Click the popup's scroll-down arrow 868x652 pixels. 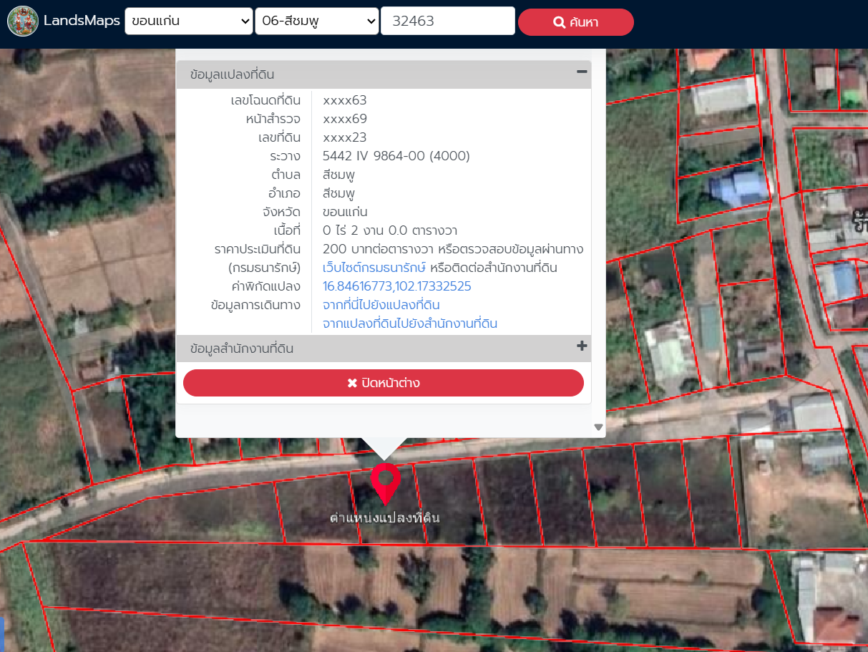point(599,427)
